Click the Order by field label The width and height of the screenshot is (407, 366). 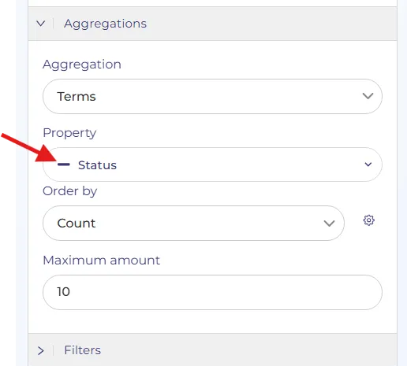coord(69,191)
